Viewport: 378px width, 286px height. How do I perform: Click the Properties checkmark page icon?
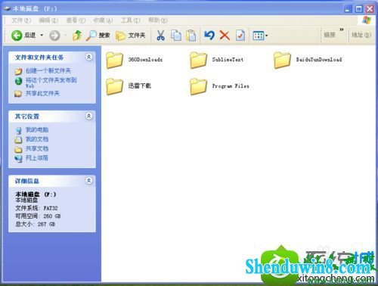240,36
